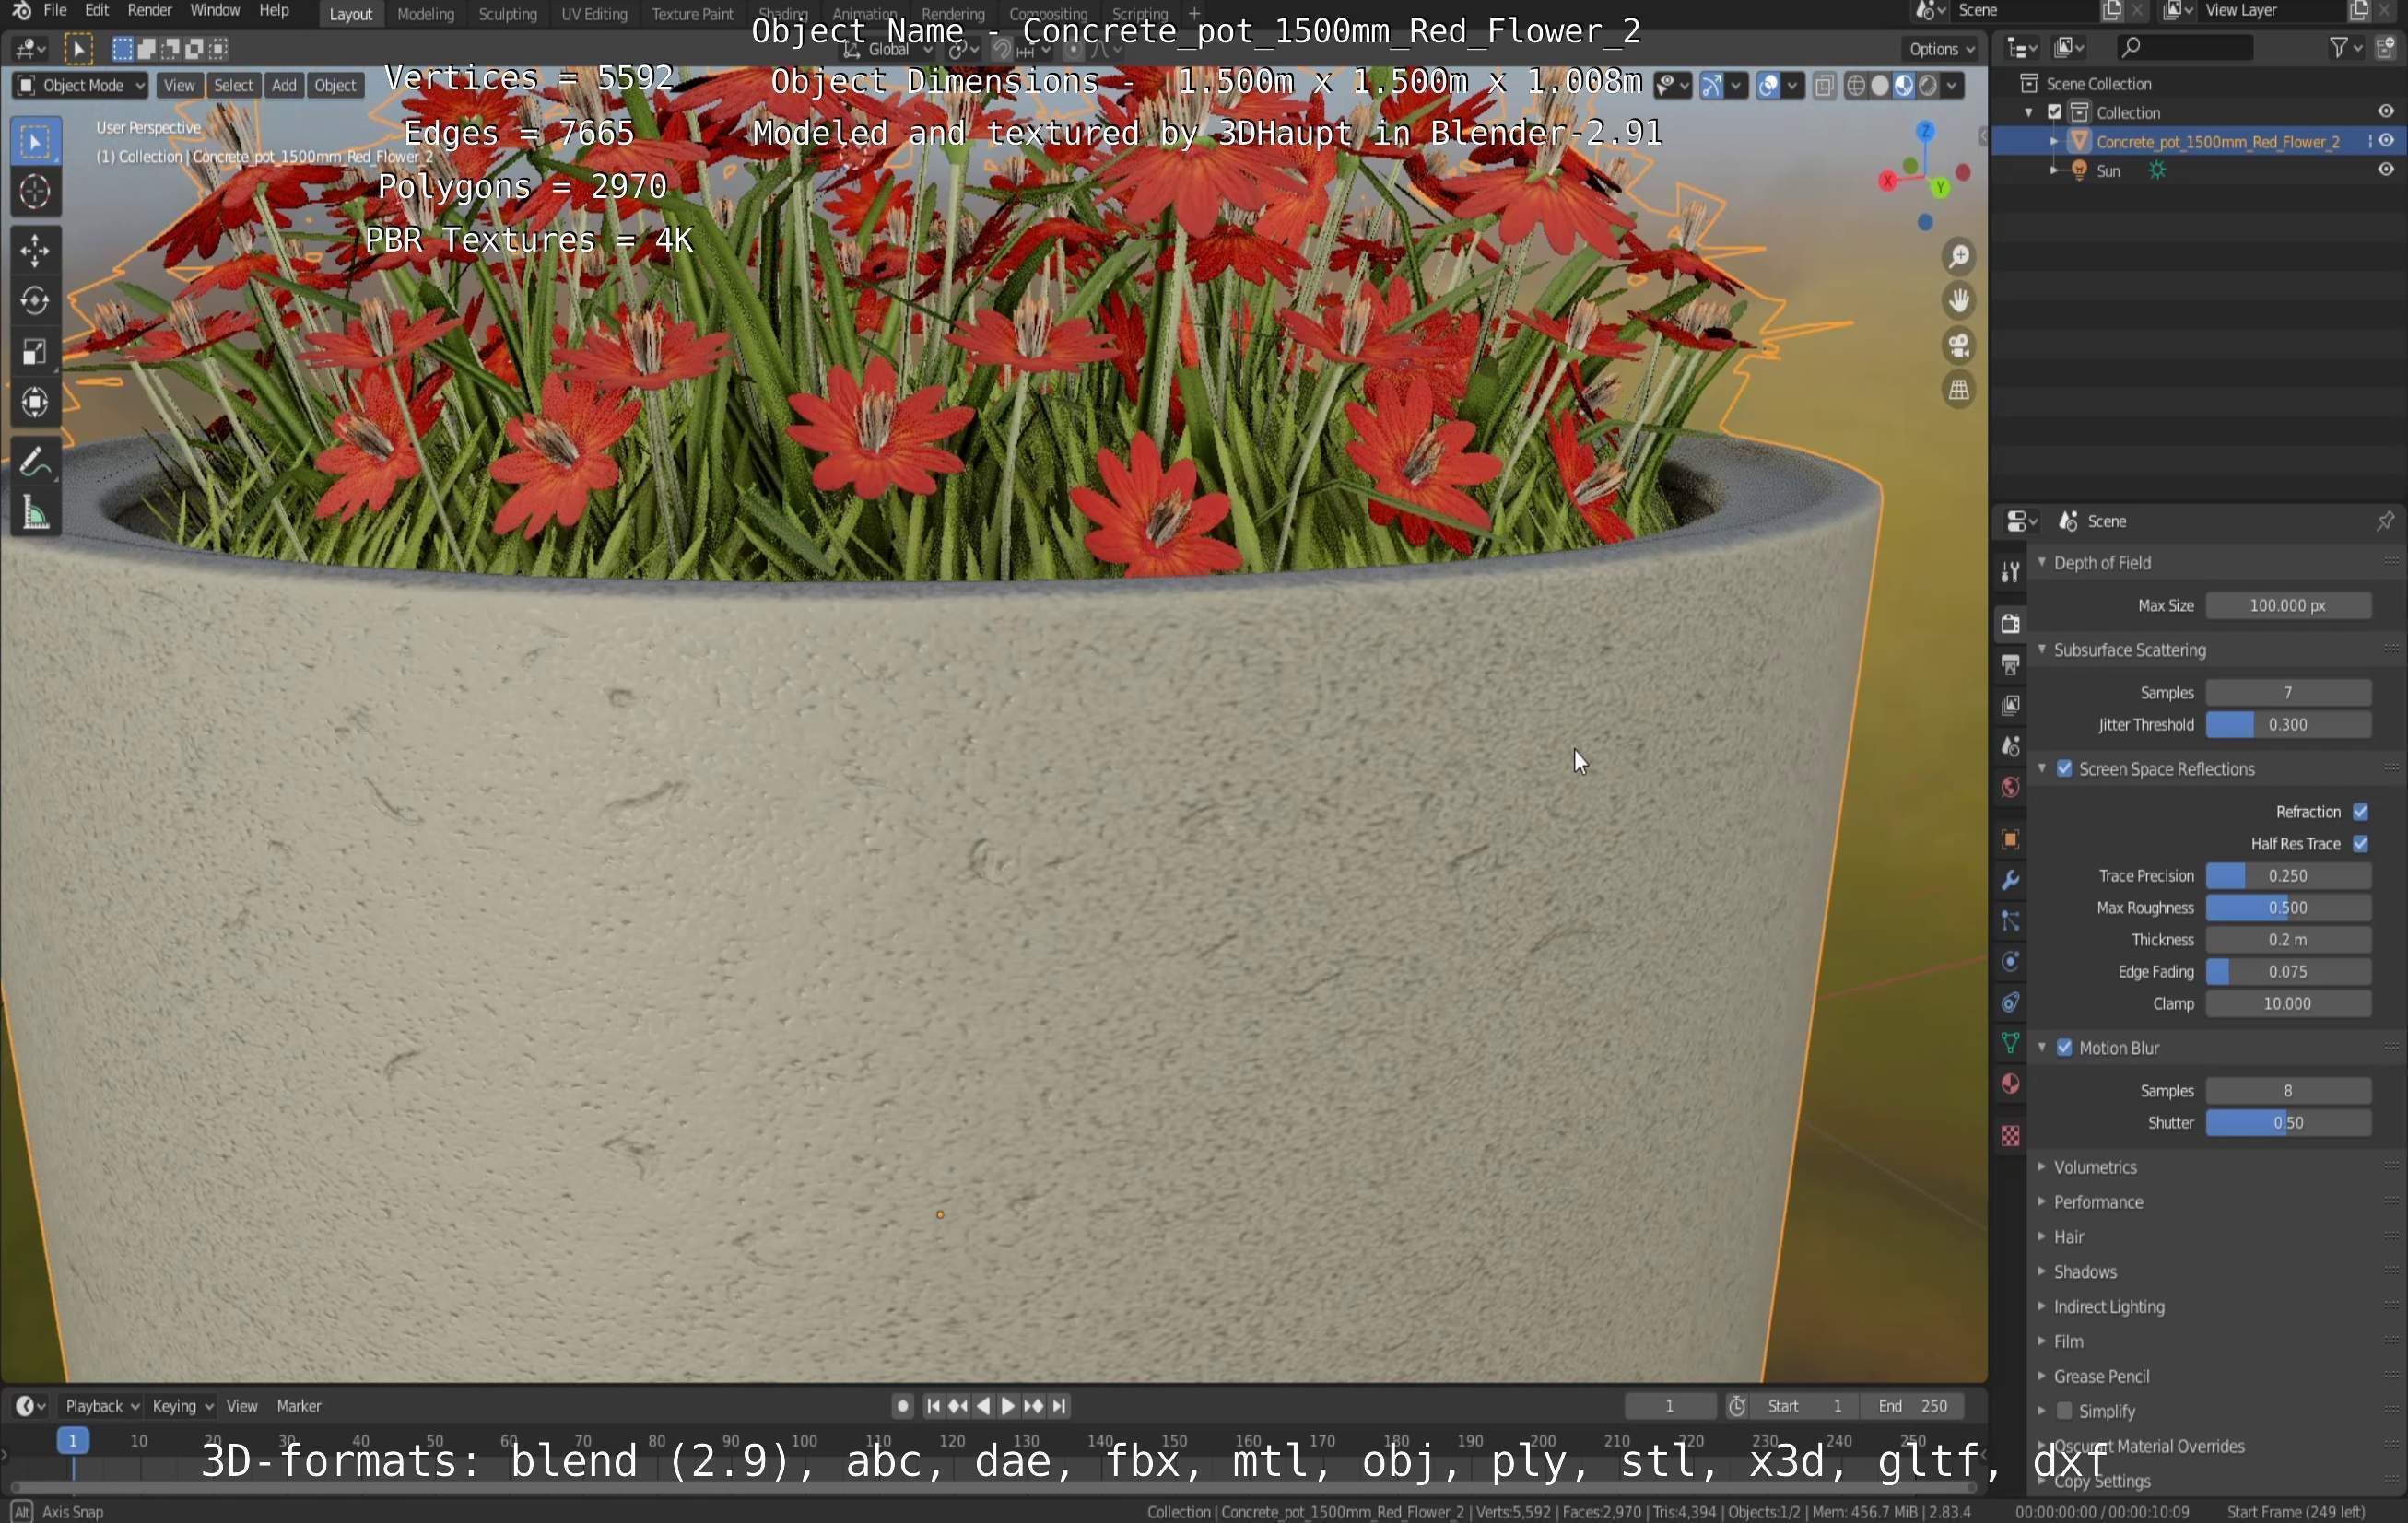Toggle Screen Space Reflections checkbox
Viewport: 2408px width, 1523px height.
tap(2064, 769)
